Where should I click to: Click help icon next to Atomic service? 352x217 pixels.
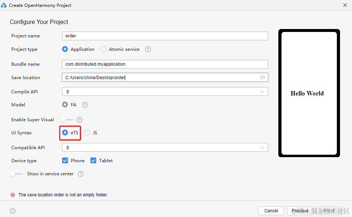(x=148, y=49)
